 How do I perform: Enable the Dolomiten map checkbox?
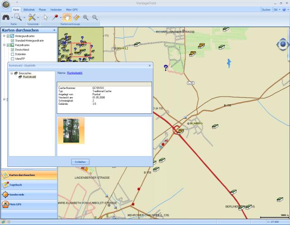pyautogui.click(x=13, y=54)
